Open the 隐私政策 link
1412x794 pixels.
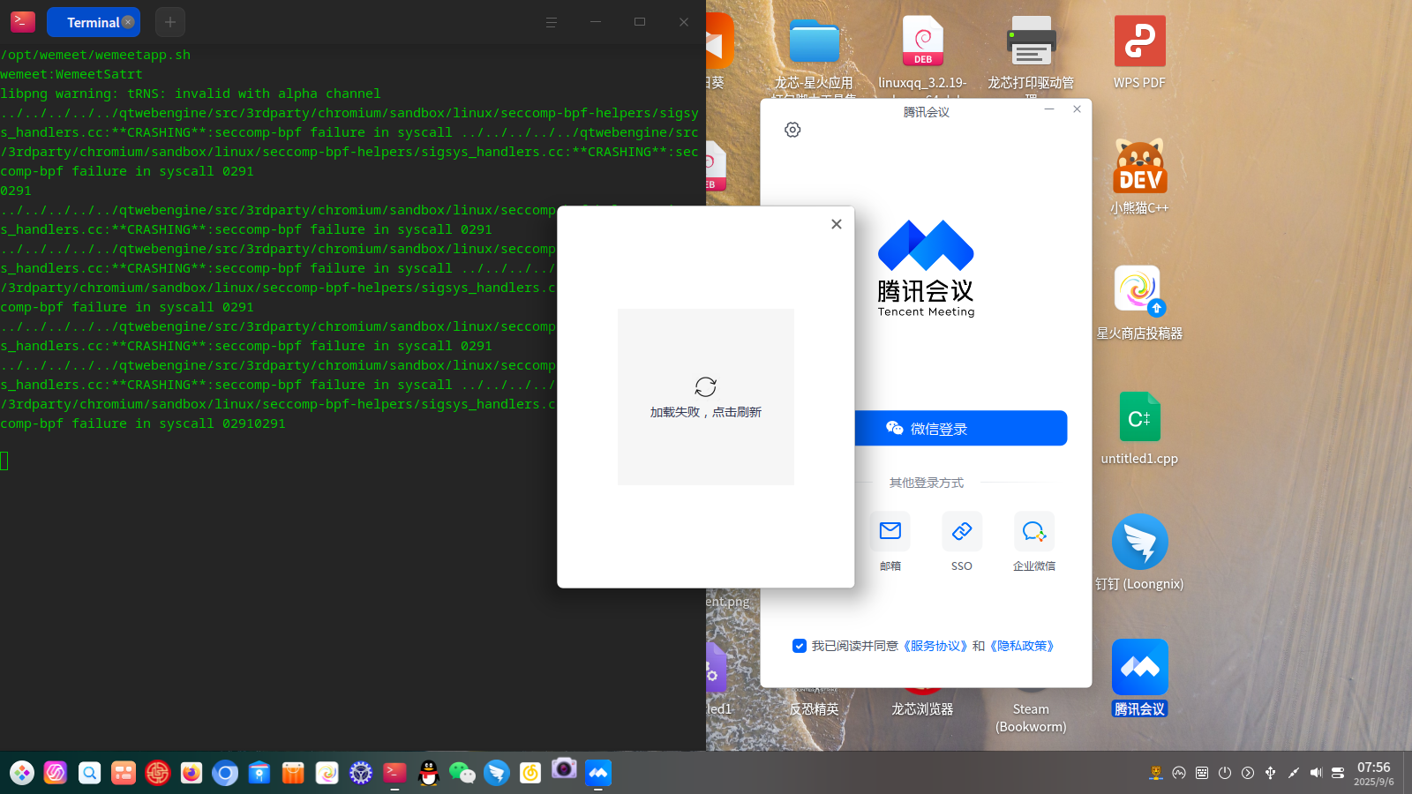(x=1022, y=646)
